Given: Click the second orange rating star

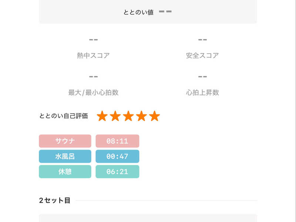Looking at the screenshot, I should pyautogui.click(x=115, y=116).
